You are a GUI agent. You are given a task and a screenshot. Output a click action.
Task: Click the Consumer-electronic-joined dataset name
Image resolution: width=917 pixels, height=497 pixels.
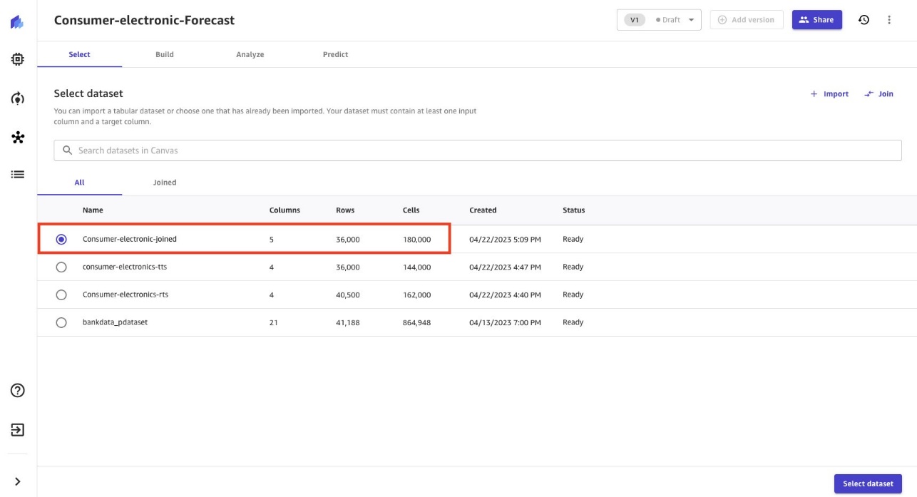130,239
